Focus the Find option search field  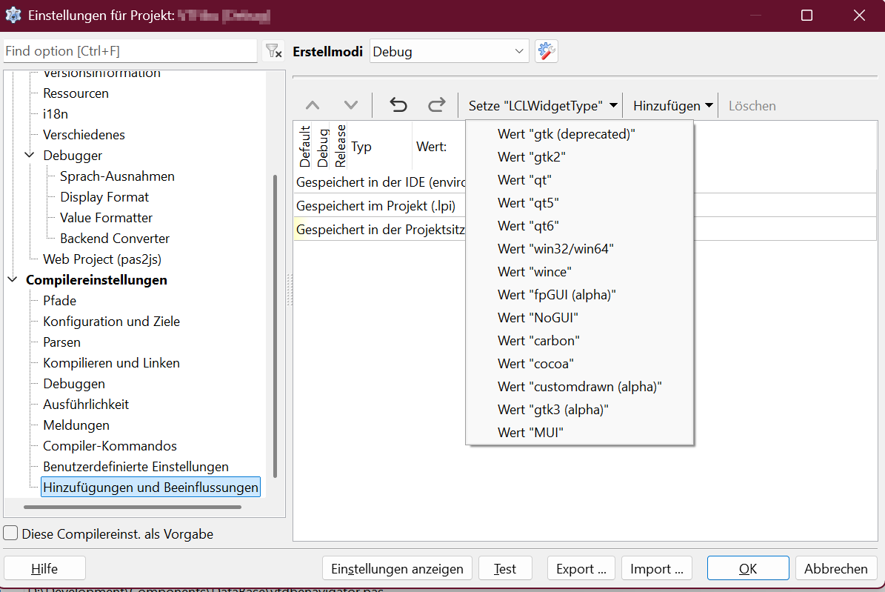(x=130, y=51)
